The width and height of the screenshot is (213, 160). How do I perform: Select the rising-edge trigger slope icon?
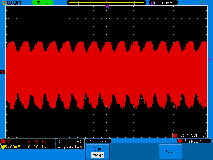(186, 141)
